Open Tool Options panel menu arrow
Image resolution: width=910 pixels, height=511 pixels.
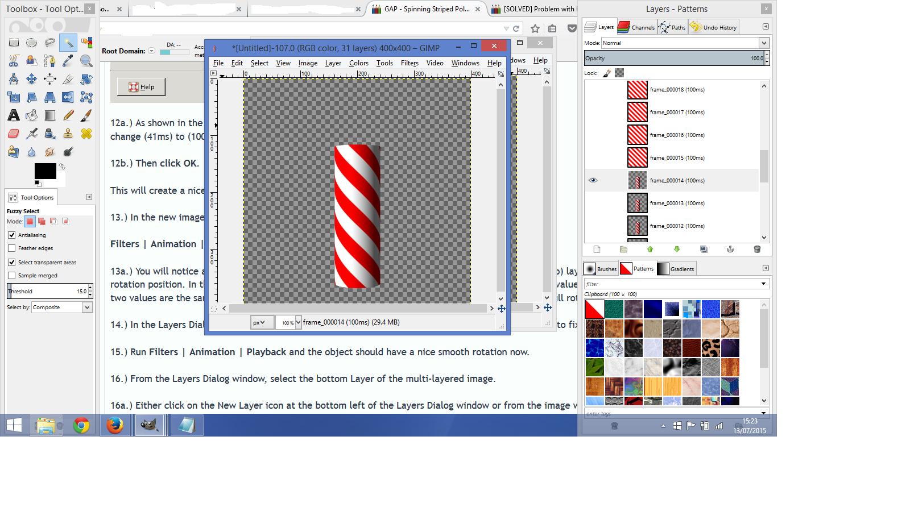(x=89, y=197)
